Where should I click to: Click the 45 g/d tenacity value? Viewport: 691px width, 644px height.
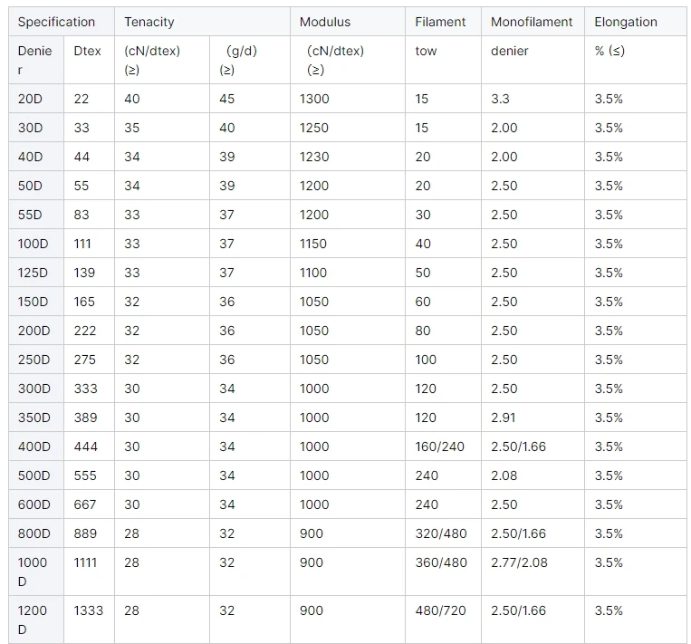click(226, 99)
